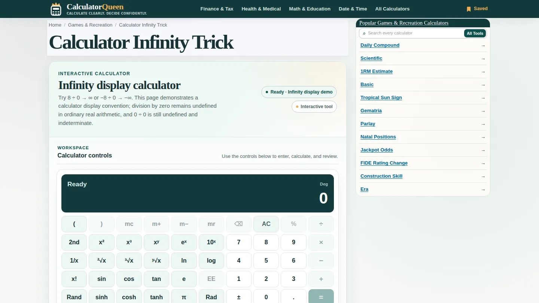The height and width of the screenshot is (303, 539).
Task: Click the Interactive tool badge
Action: point(314,107)
